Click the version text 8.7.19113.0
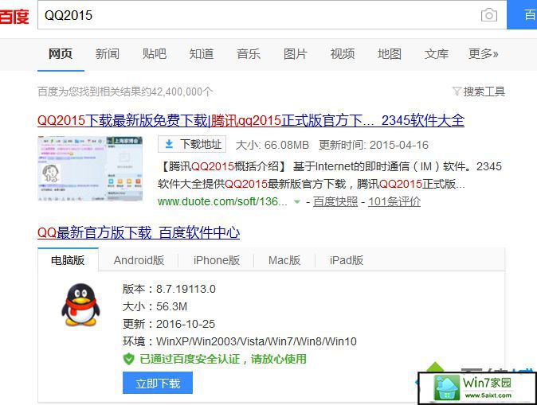Screen dimensions: 537x405 click(x=186, y=289)
